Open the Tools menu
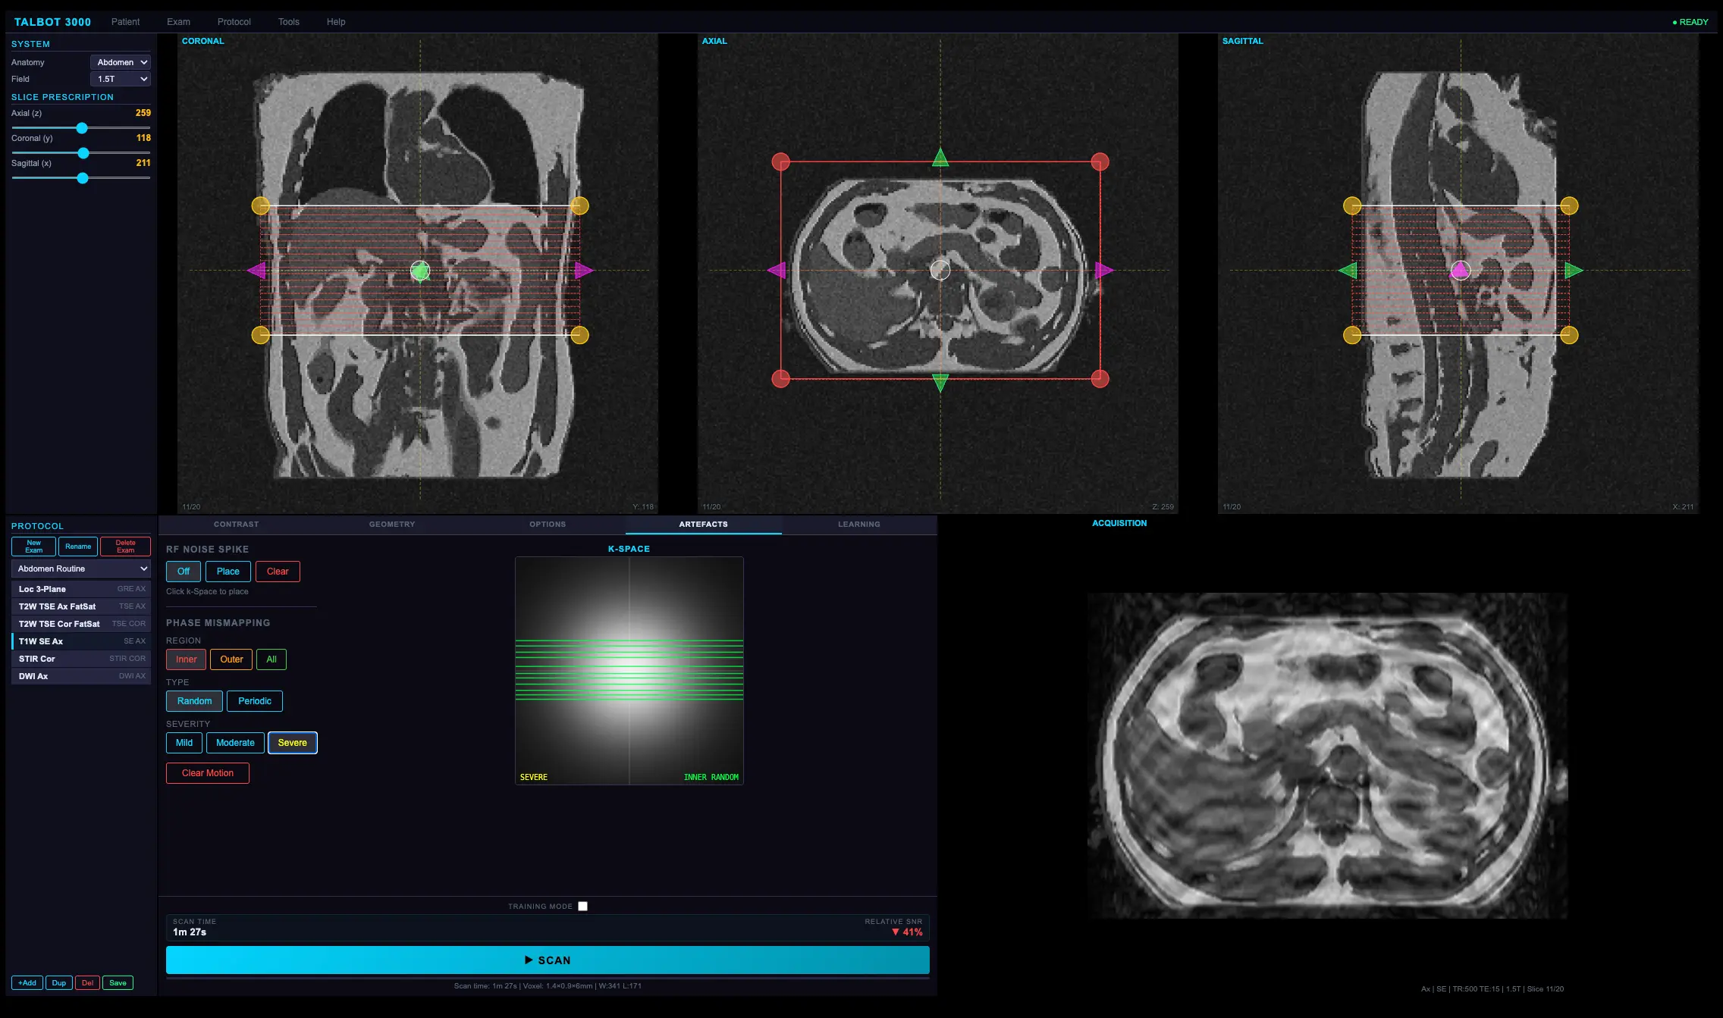Viewport: 1723px width, 1018px height. pyautogui.click(x=288, y=22)
